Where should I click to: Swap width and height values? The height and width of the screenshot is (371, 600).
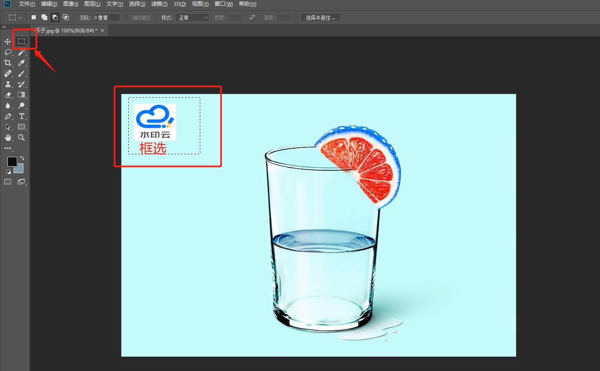coord(252,17)
